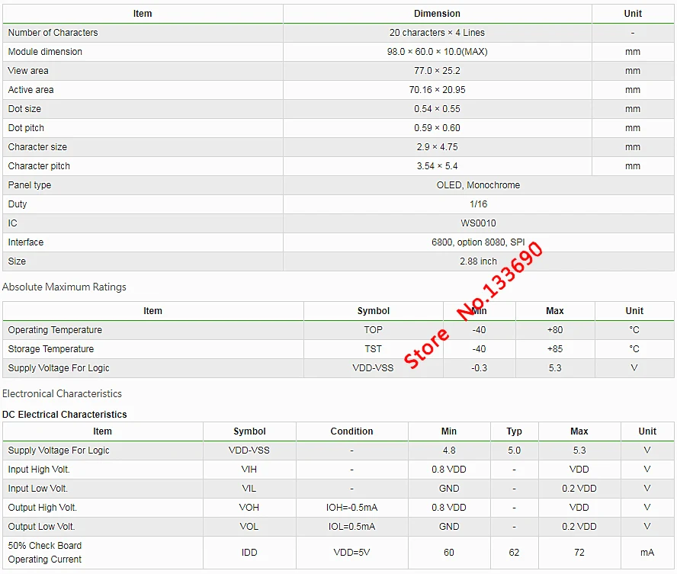Click the 'Typ' column header

514,431
